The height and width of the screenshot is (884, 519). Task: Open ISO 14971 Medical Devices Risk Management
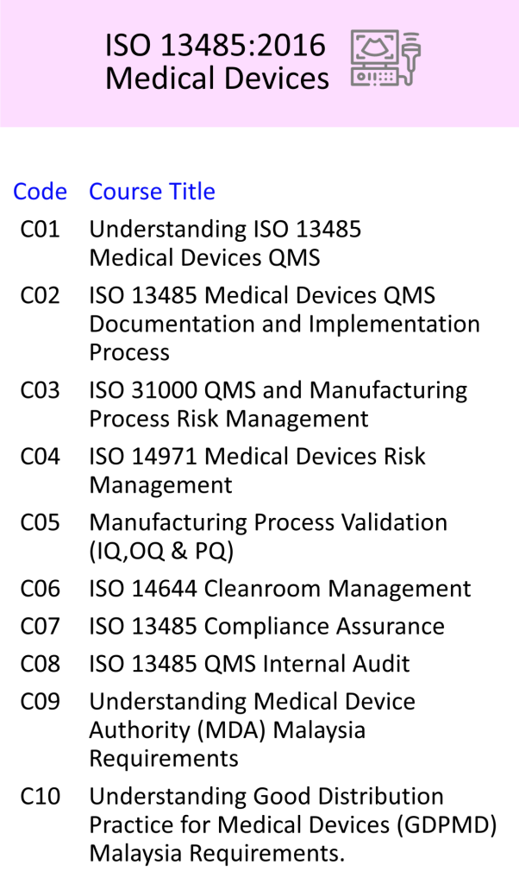257,470
